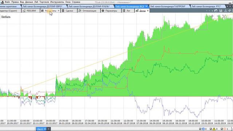Click the 15.01.2019 date axis label
The image size is (233, 131).
[207, 123]
